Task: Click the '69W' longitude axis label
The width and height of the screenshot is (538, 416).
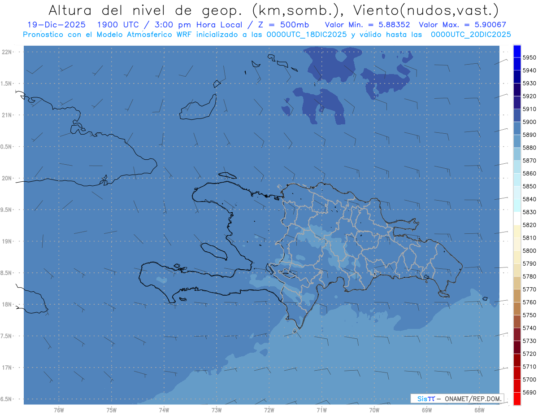Action: click(426, 410)
